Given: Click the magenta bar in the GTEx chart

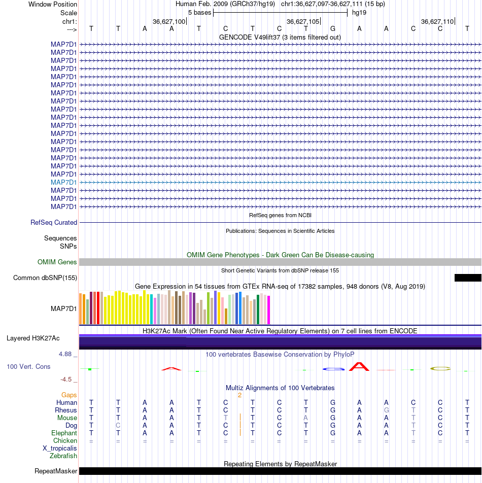Looking at the screenshot, I should click(x=268, y=310).
